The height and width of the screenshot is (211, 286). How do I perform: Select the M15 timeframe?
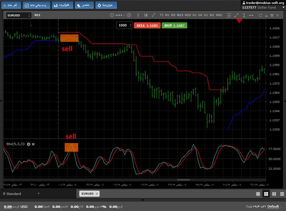(x=180, y=15)
